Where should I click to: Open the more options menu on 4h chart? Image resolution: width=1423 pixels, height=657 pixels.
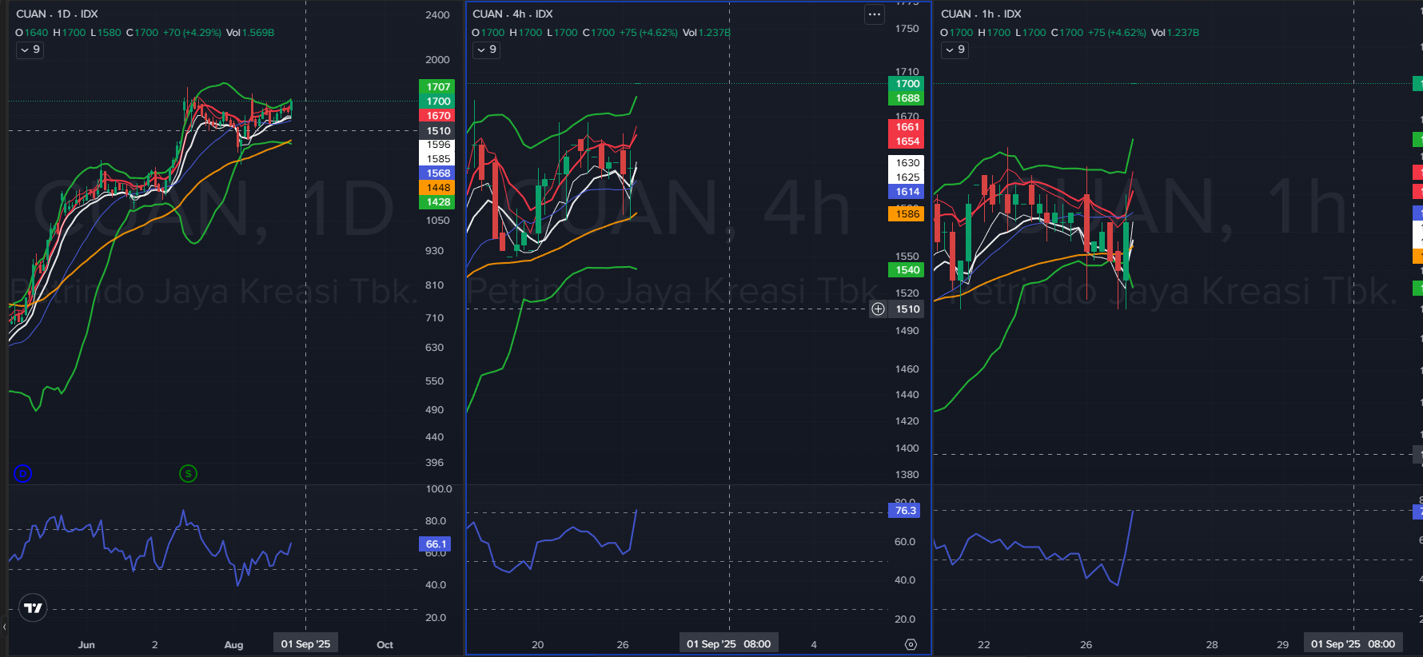(x=875, y=14)
